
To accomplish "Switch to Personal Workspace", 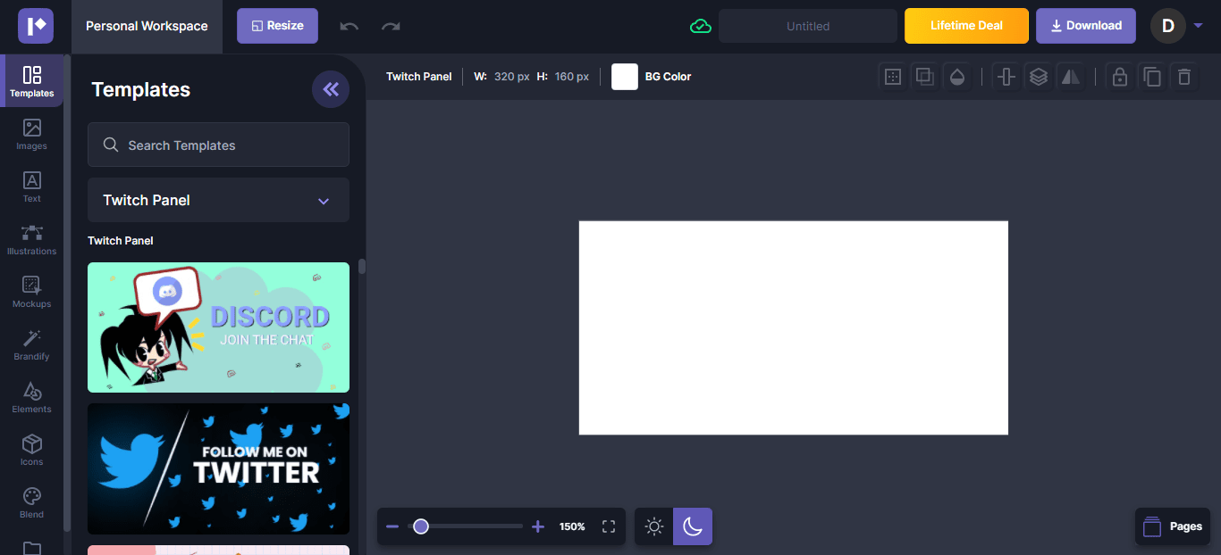I will tap(146, 26).
